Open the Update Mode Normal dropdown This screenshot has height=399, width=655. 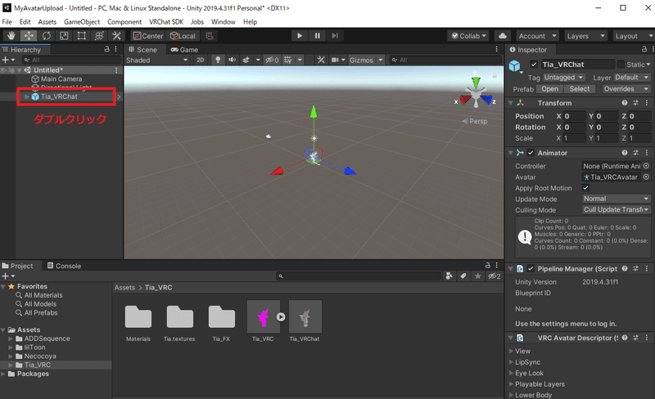(x=617, y=199)
